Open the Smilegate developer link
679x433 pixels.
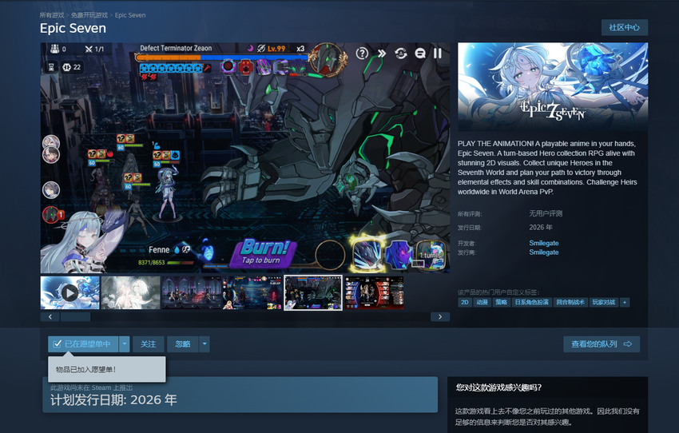544,243
